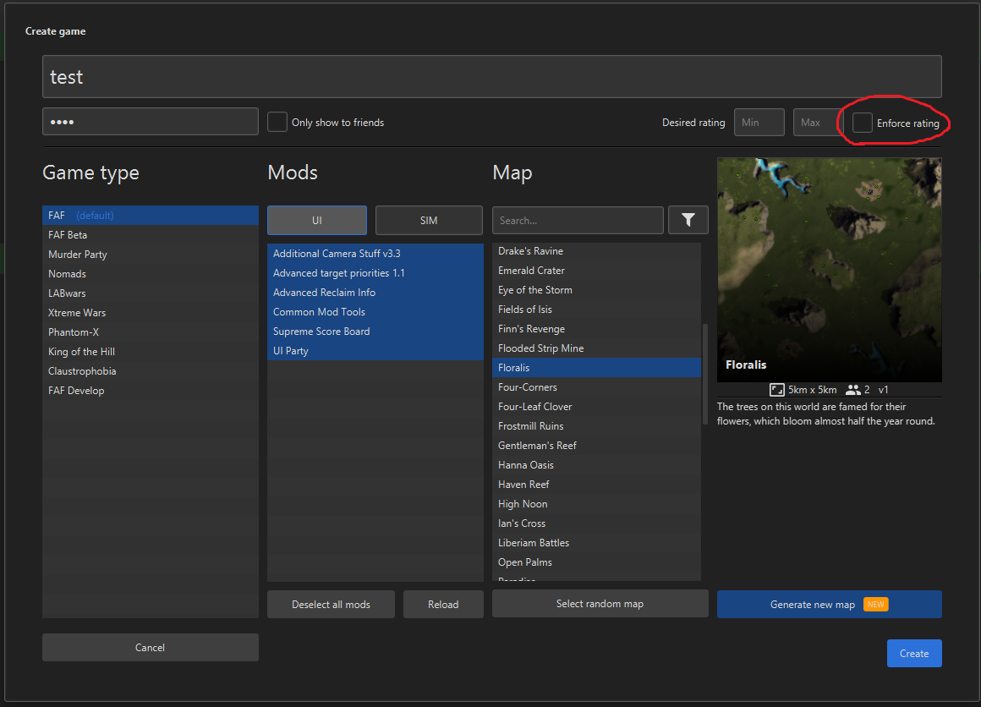
Task: Choose the Frostmill Ruins map
Action: (x=596, y=425)
